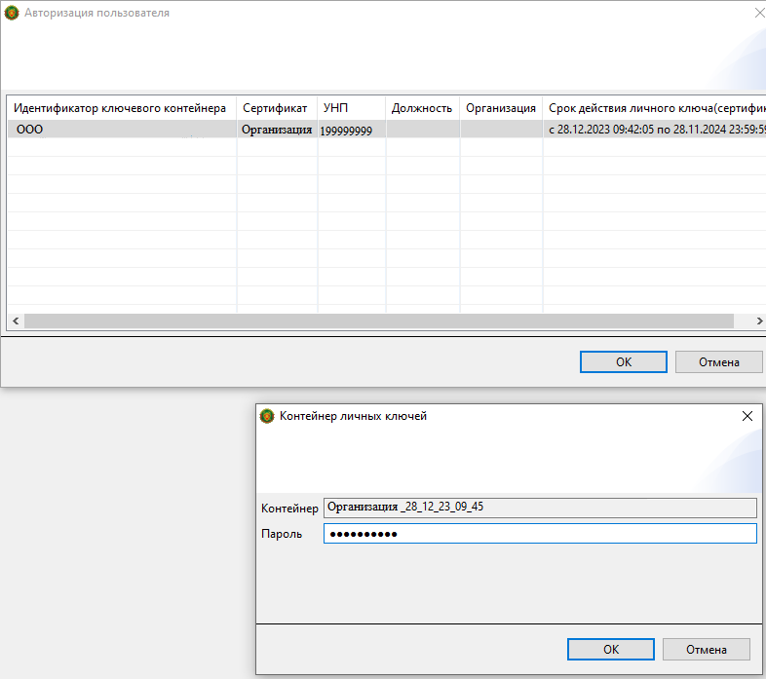Close the Авторизация пользователя window
Screen dimensions: 766x679
[758, 13]
